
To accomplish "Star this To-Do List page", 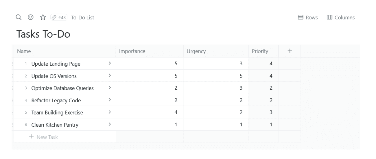I will click(x=43, y=18).
